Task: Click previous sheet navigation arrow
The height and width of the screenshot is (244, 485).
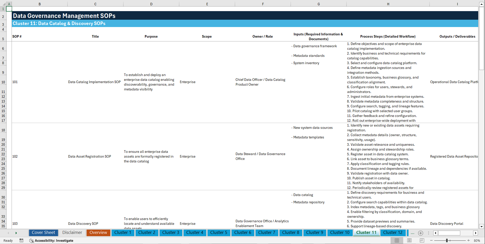Action: [8, 233]
